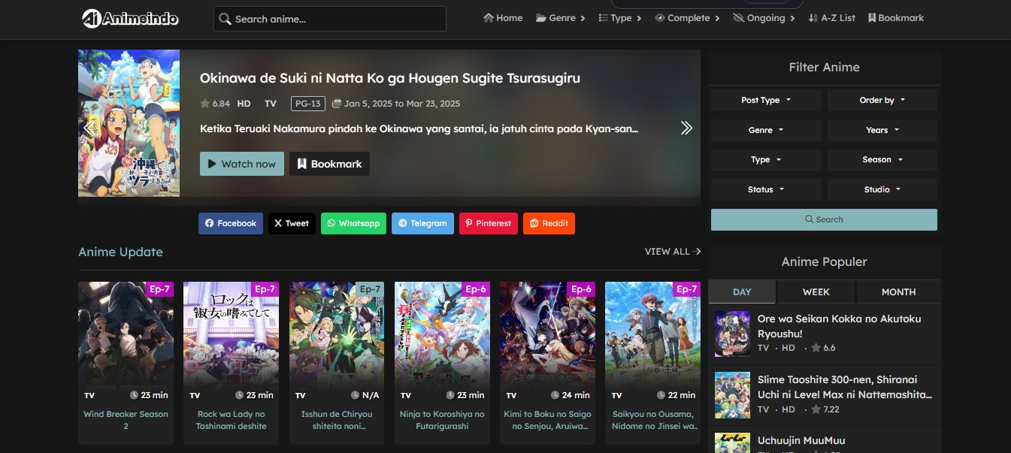Open the Status filter dropdown
This screenshot has height=453, width=1011.
coord(766,189)
